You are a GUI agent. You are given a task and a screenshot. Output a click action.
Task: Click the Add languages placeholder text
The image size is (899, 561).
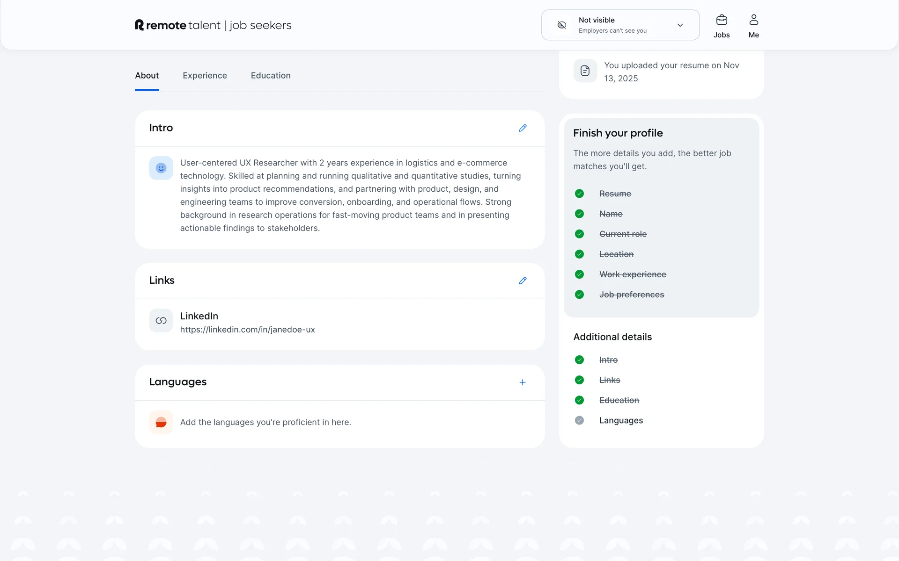pos(265,422)
